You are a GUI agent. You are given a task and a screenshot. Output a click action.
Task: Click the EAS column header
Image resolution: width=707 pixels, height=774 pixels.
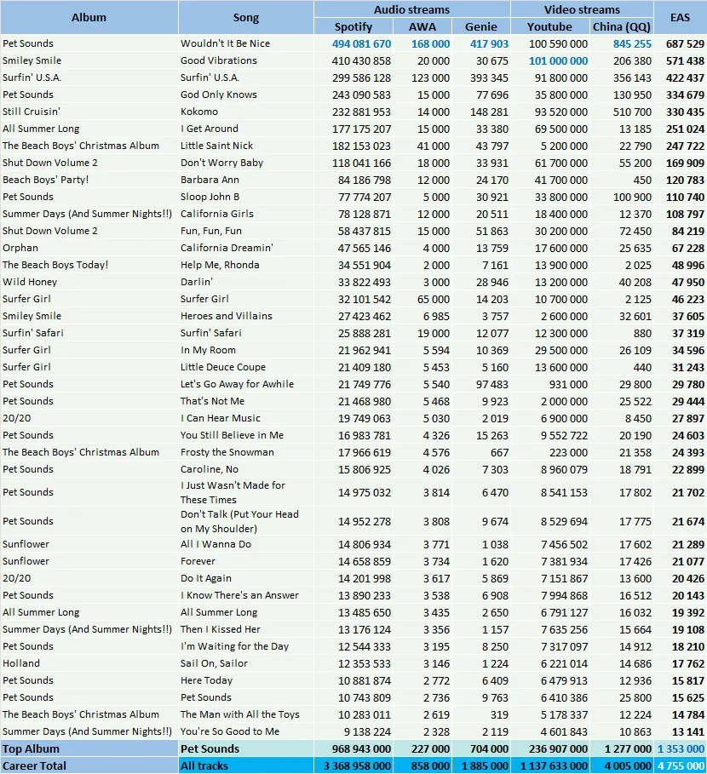click(x=680, y=17)
